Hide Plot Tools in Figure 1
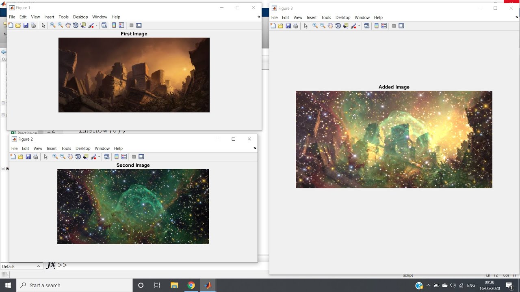The width and height of the screenshot is (520, 292). point(131,25)
